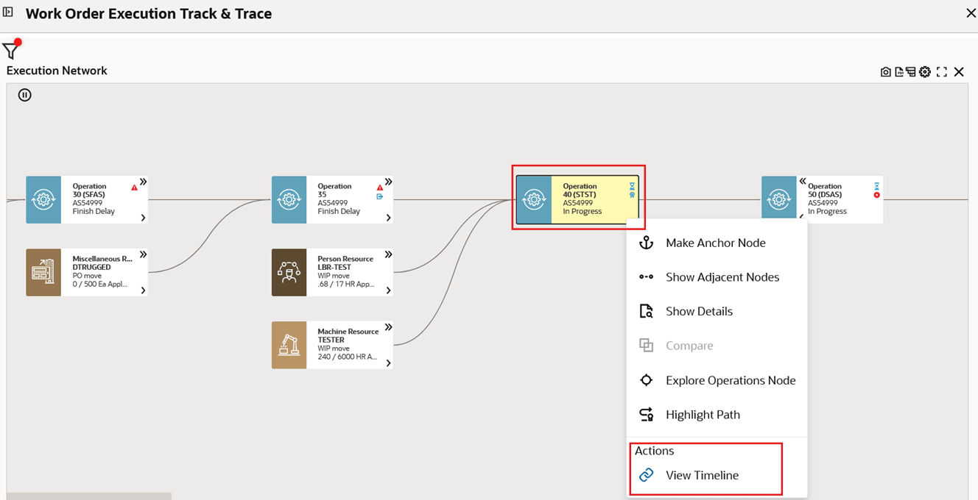Open bottom chevron of Operation 30 (SFAS)
978x500 pixels.
(143, 218)
